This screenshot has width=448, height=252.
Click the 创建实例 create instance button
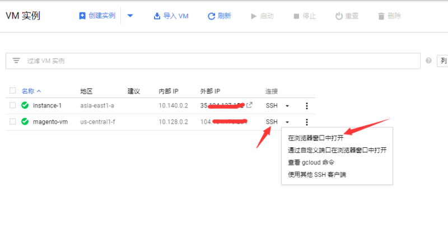(97, 16)
